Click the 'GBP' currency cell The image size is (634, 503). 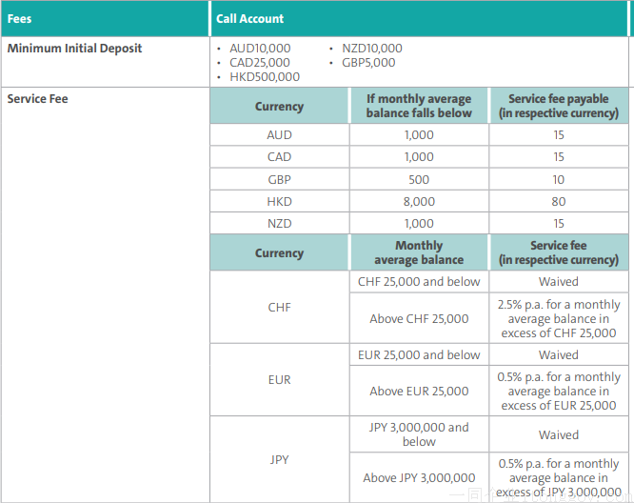tap(279, 179)
